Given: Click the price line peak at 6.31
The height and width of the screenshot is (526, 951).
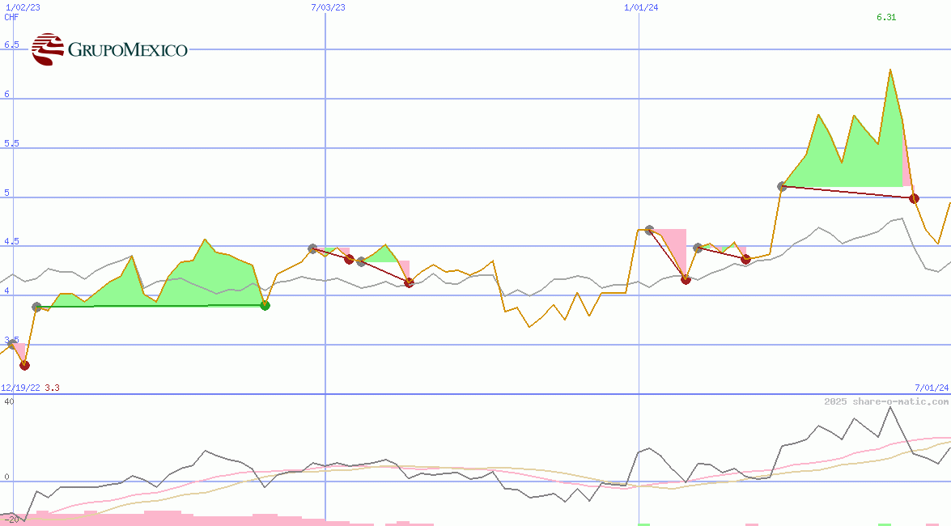Looking at the screenshot, I should click(x=889, y=70).
